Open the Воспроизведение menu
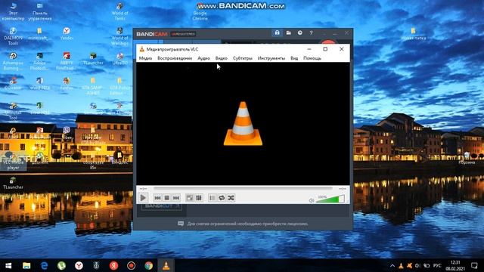The image size is (484, 272). (175, 58)
